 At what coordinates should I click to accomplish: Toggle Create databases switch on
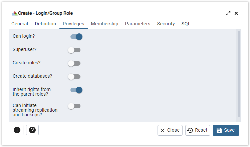coord(74,77)
